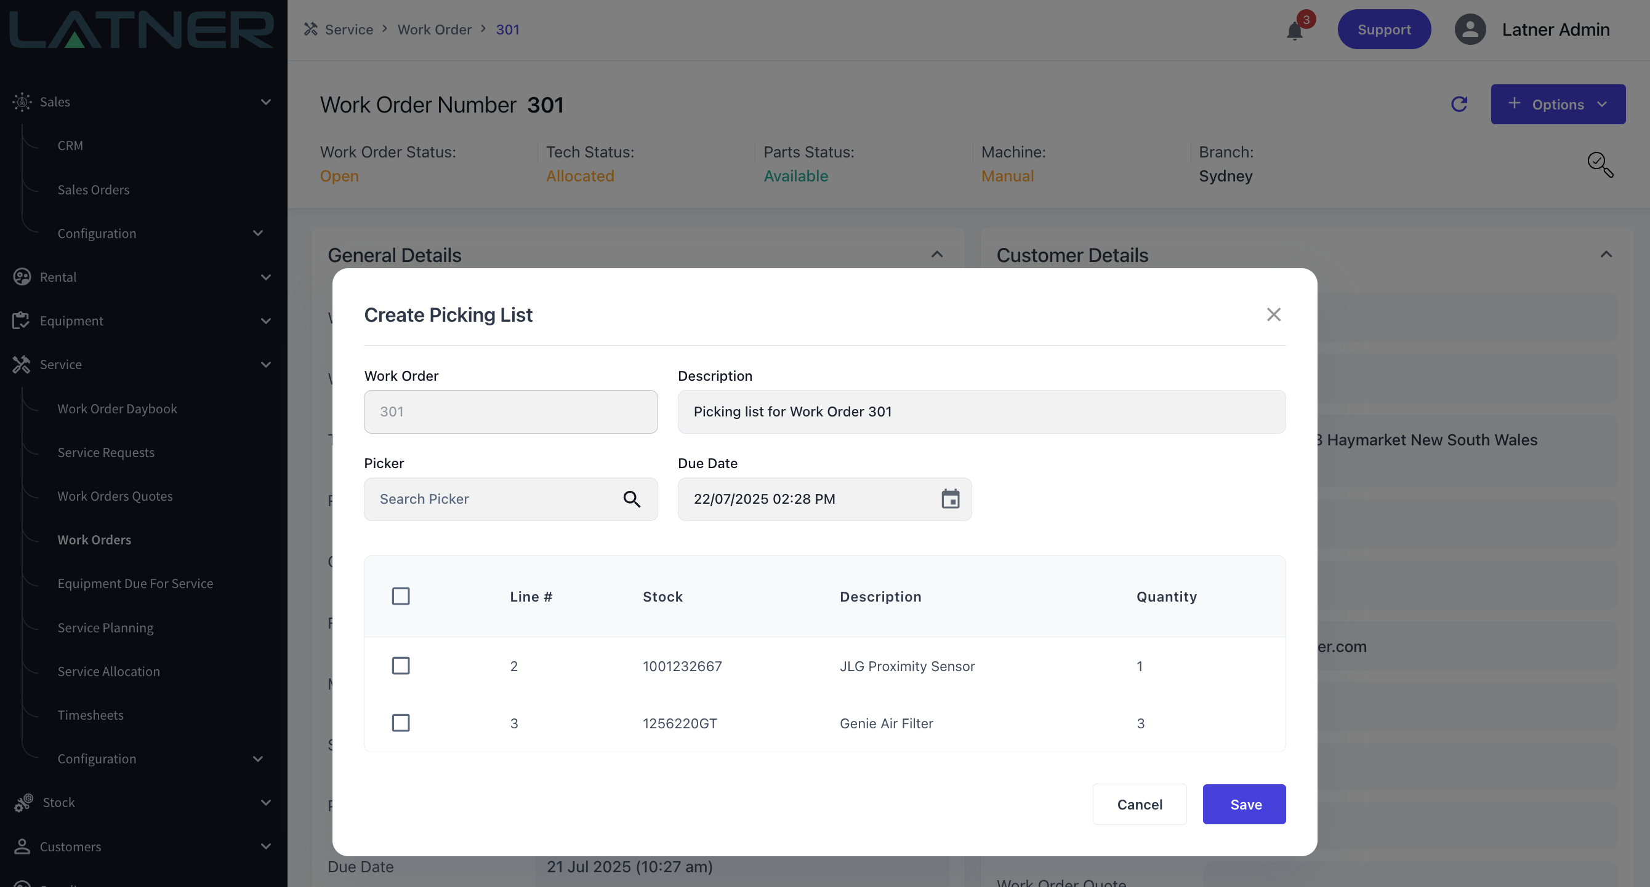The image size is (1650, 887).
Task: Check the JLG Proximity Sensor line
Action: [401, 666]
